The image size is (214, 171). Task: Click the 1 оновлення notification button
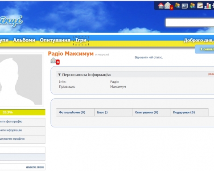point(205,49)
